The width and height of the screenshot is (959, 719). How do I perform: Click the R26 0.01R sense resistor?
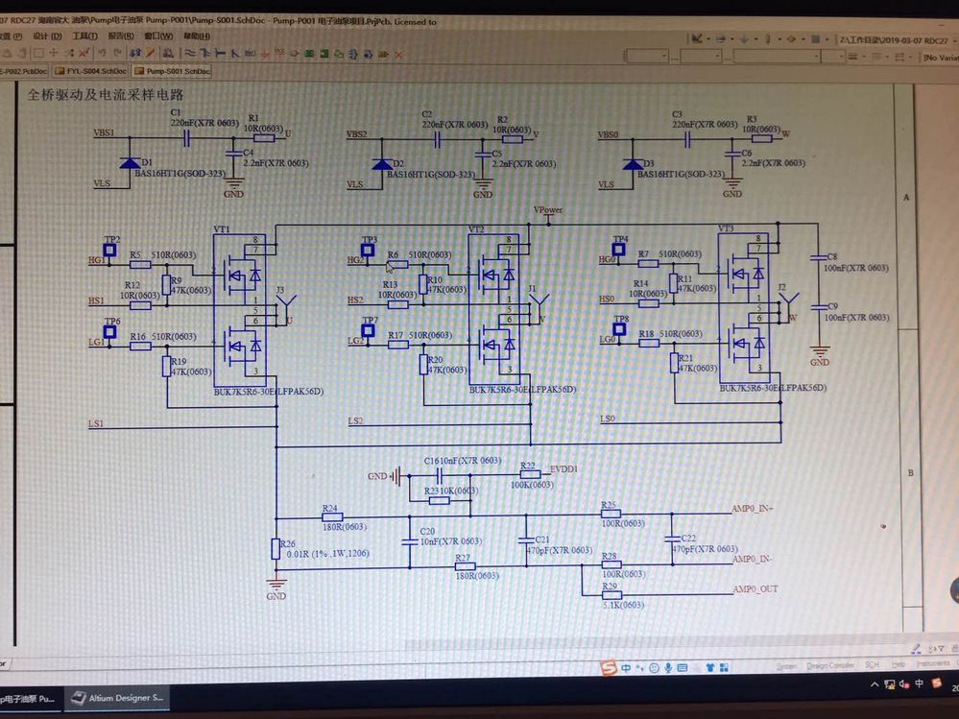click(x=276, y=549)
